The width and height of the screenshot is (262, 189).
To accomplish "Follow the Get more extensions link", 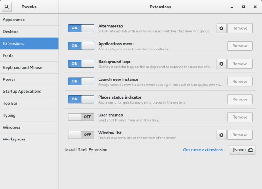I will 203,150.
